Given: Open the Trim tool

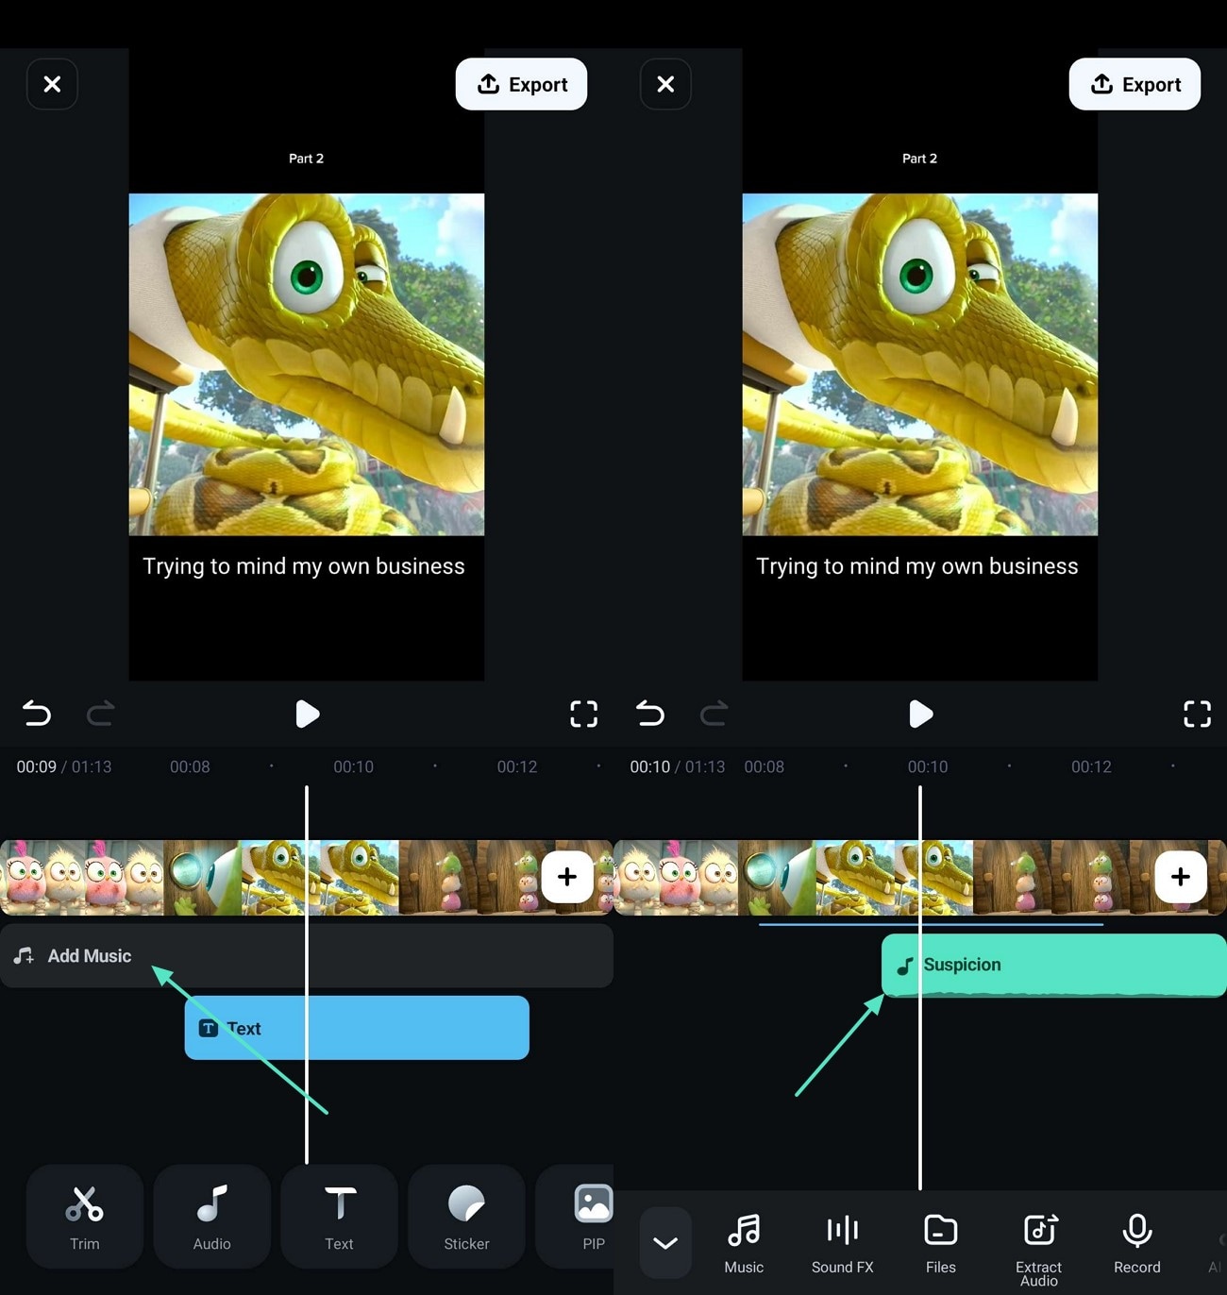Looking at the screenshot, I should [85, 1216].
